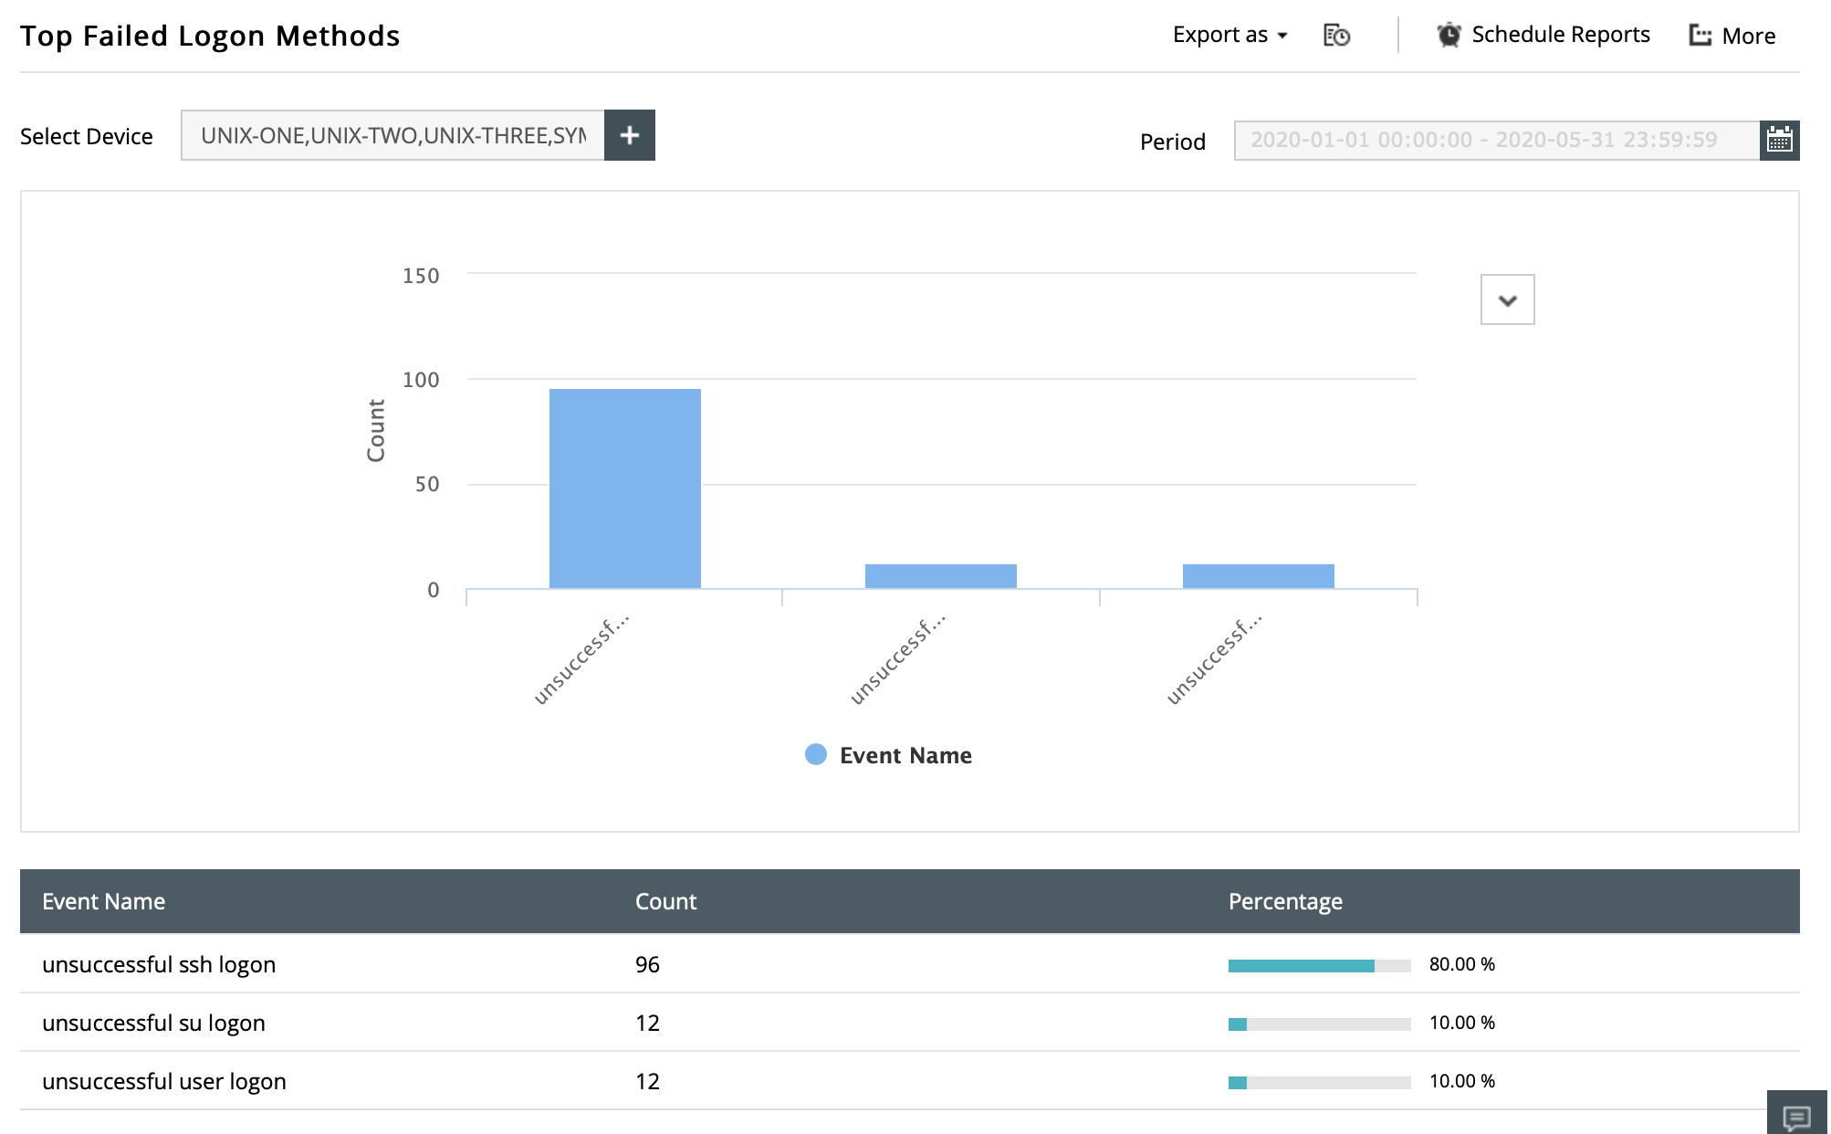
Task: Click the report history clock icon
Action: click(x=1336, y=36)
